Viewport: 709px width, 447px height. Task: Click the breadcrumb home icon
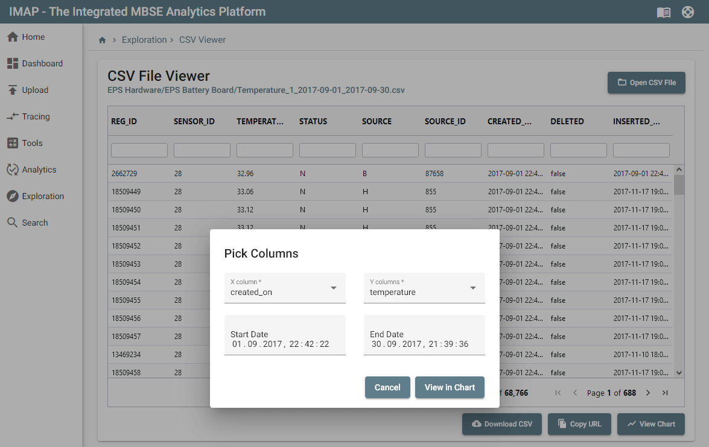click(102, 40)
